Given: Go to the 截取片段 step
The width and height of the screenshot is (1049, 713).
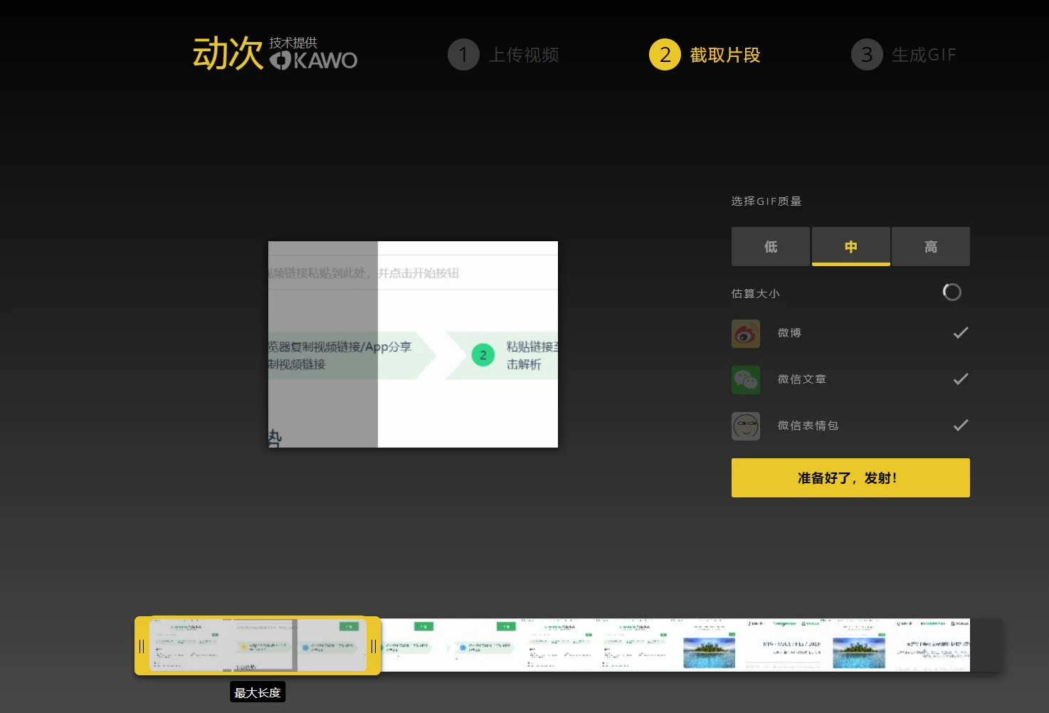Looking at the screenshot, I should click(724, 55).
